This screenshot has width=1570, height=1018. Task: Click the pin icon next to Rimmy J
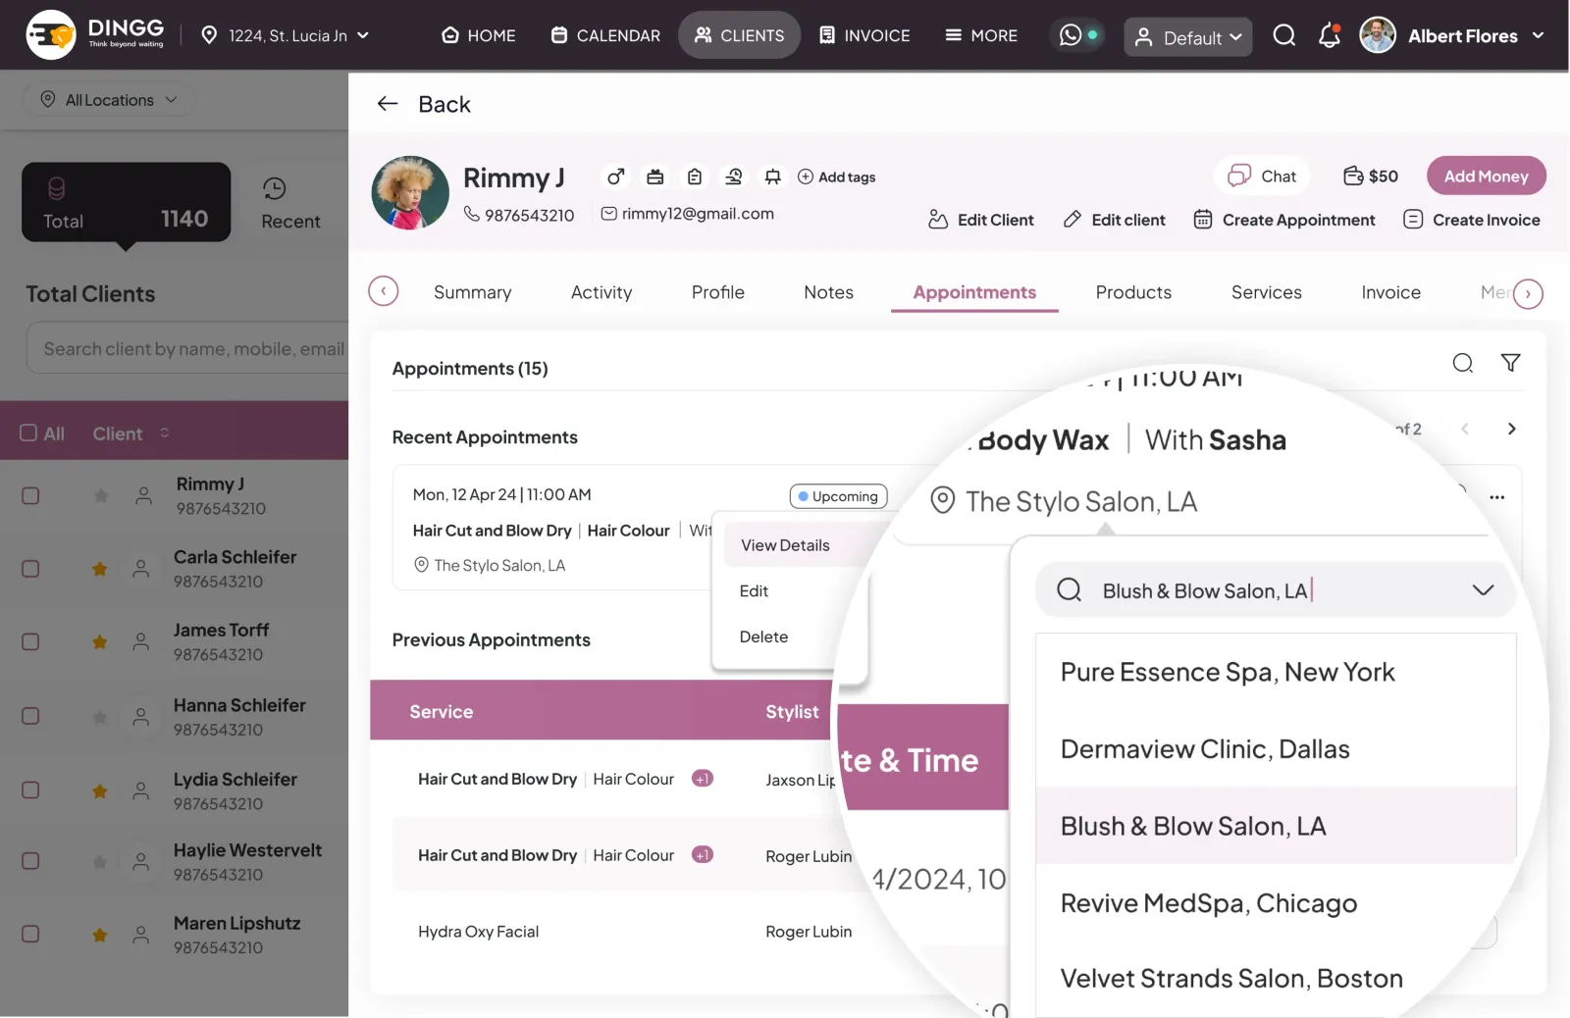[x=773, y=177]
